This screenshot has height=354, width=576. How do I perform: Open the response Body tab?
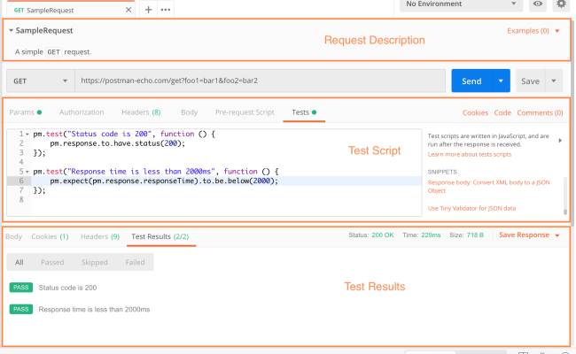click(x=13, y=236)
